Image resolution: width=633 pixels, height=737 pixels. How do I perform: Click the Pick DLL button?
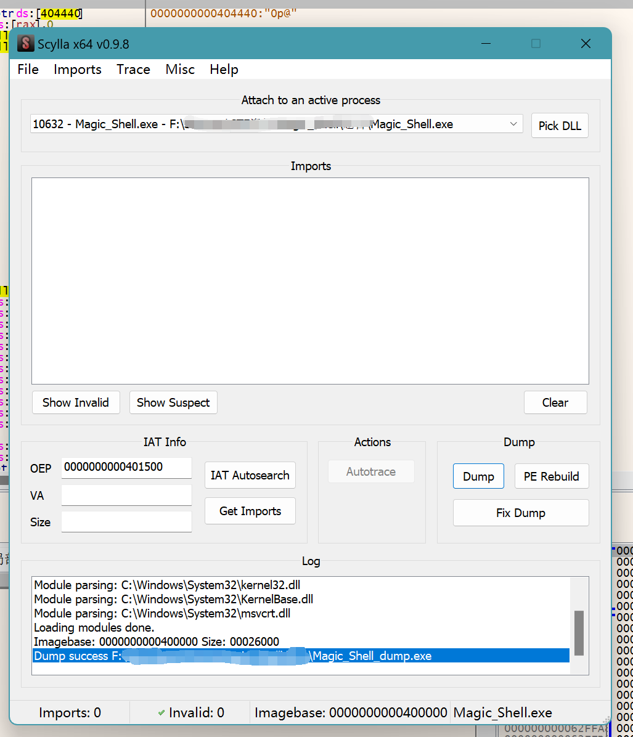coord(560,126)
